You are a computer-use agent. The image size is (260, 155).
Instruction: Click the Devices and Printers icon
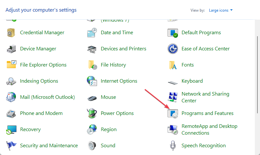coord(92,49)
